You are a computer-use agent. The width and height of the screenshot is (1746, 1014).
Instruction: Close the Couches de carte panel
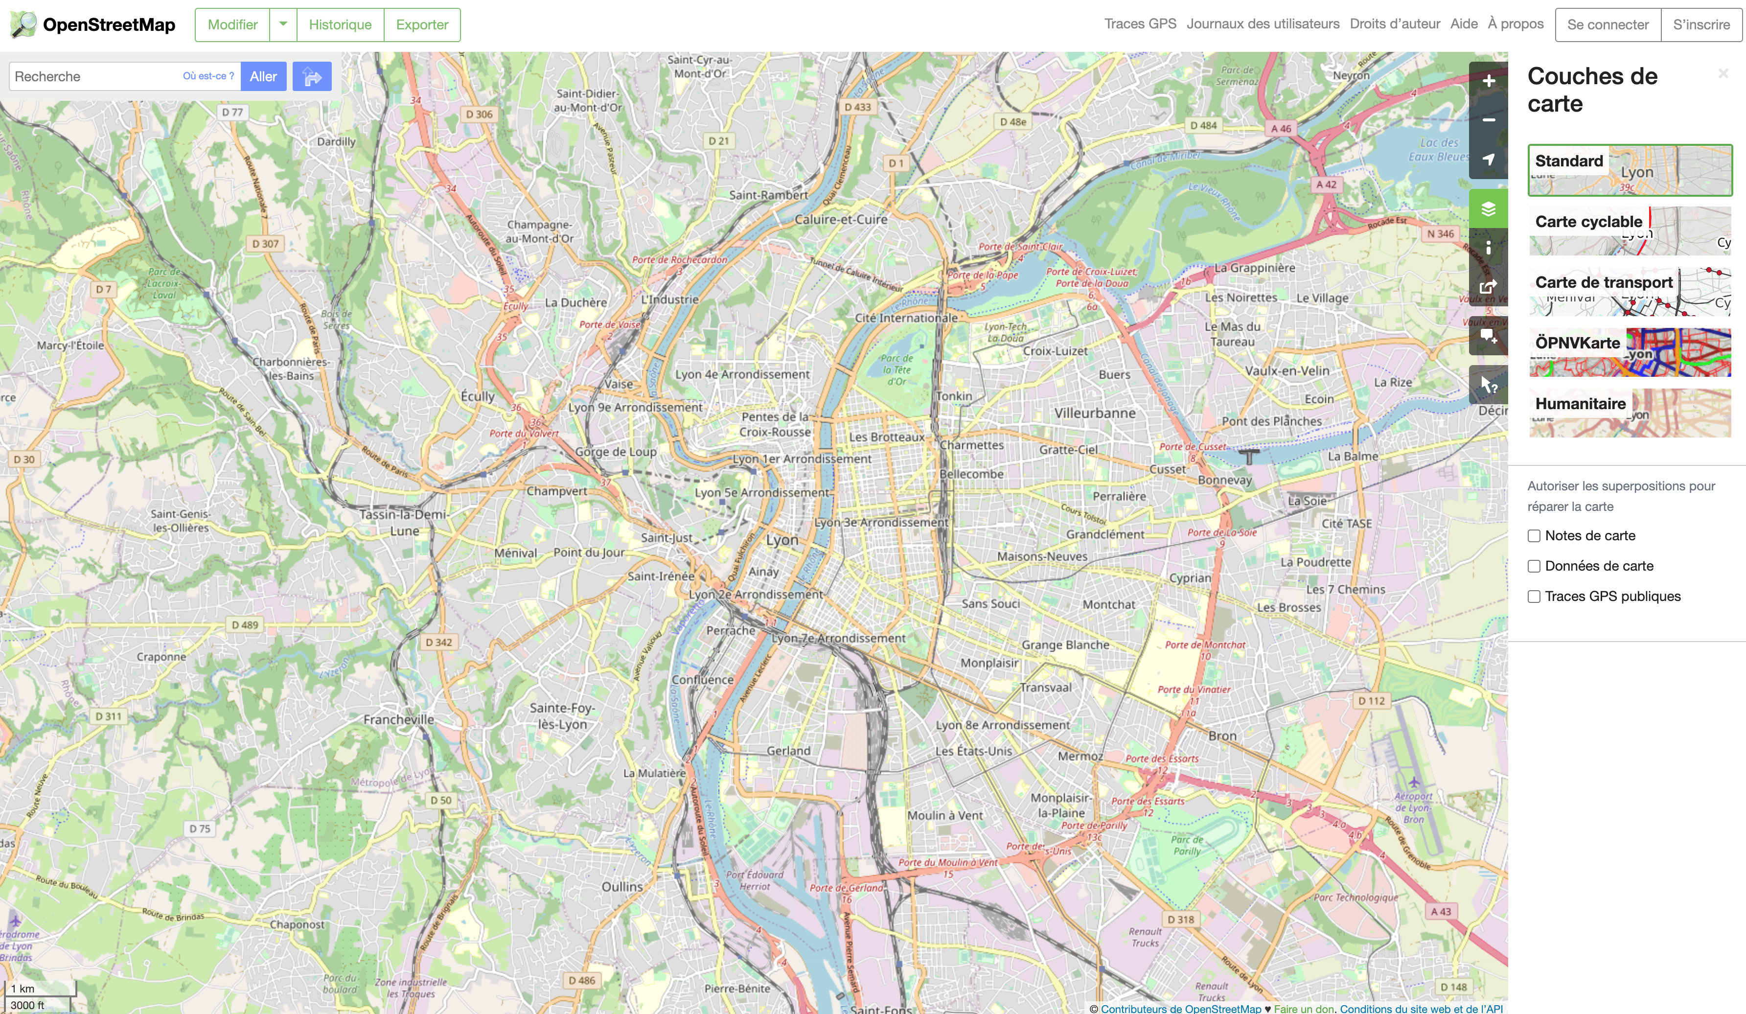[x=1723, y=73]
